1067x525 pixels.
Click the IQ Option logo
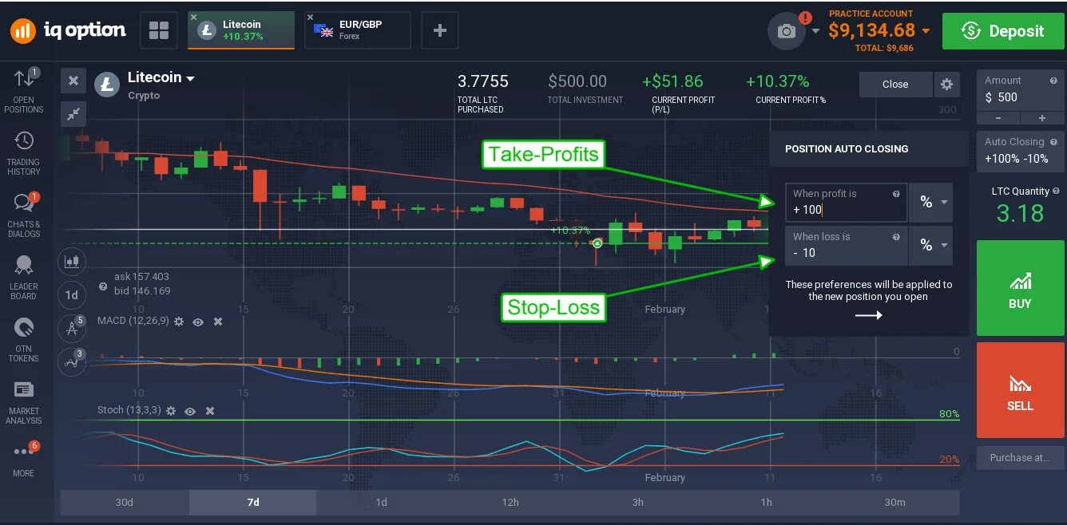point(68,31)
